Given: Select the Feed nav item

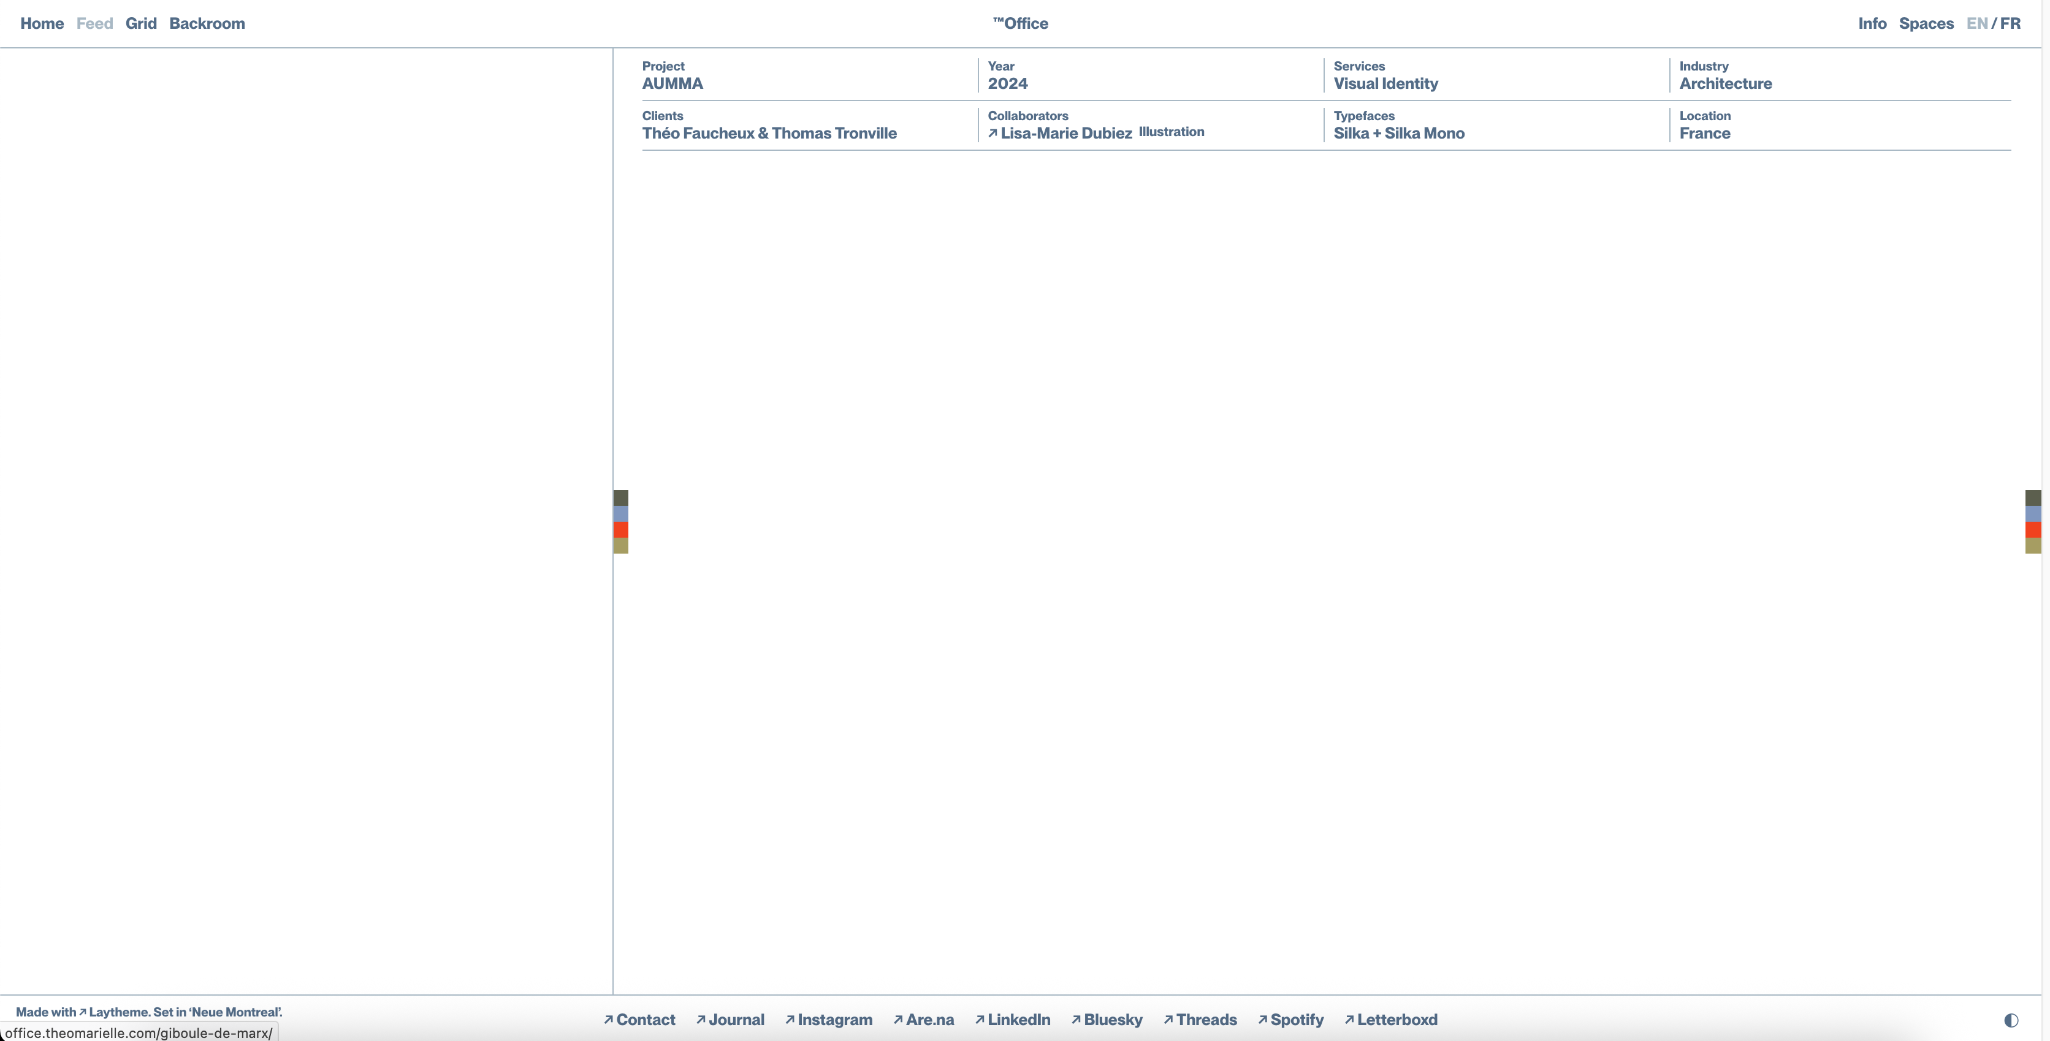Looking at the screenshot, I should coord(94,23).
